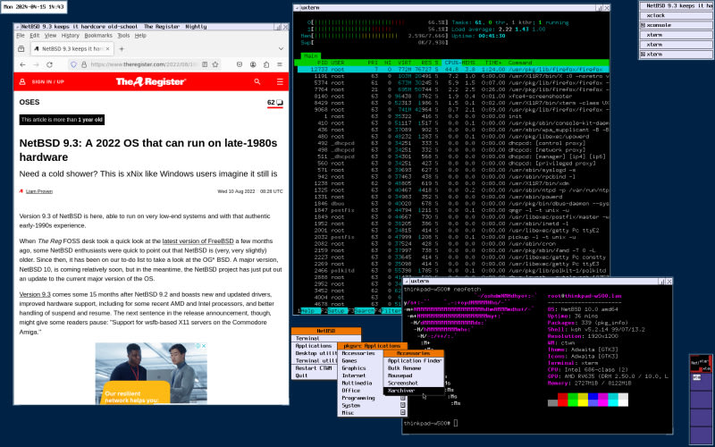Open the Bookmarks menu in Firefox
Image resolution: width=715 pixels, height=447 pixels.
pyautogui.click(x=98, y=35)
